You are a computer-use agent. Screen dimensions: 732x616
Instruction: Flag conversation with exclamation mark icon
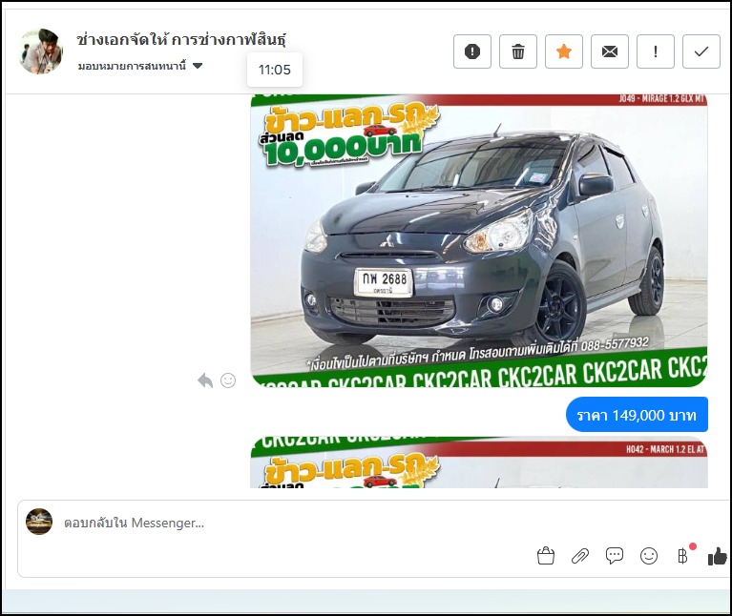pos(655,51)
